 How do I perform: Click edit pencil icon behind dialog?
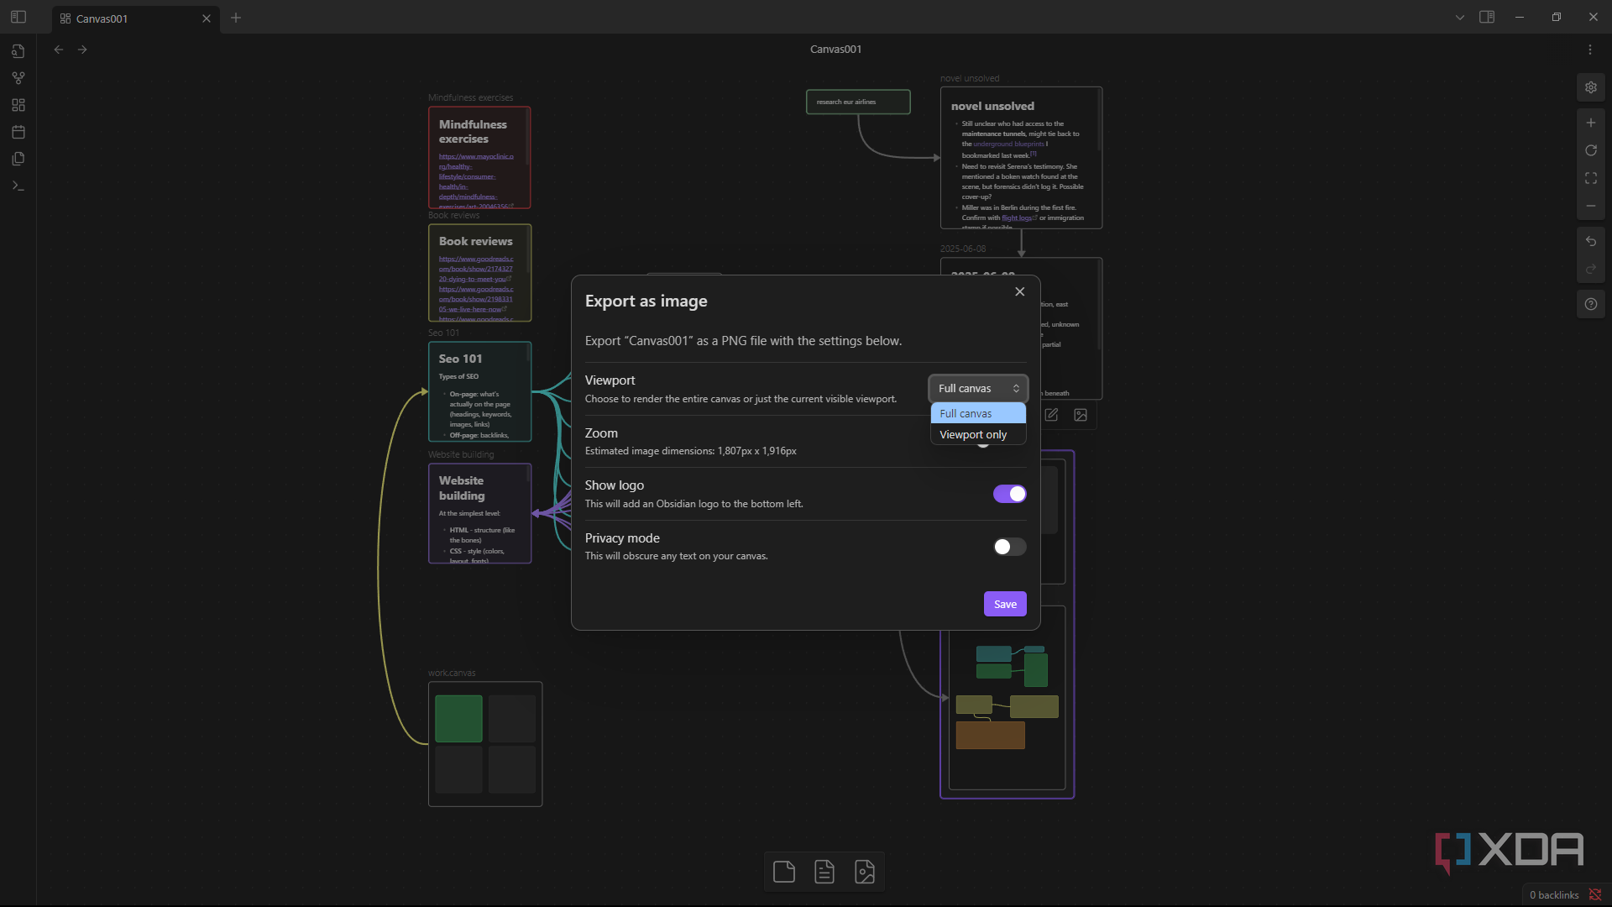[x=1051, y=415]
